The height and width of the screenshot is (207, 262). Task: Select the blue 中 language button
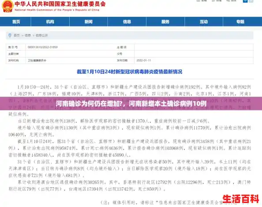245,1
